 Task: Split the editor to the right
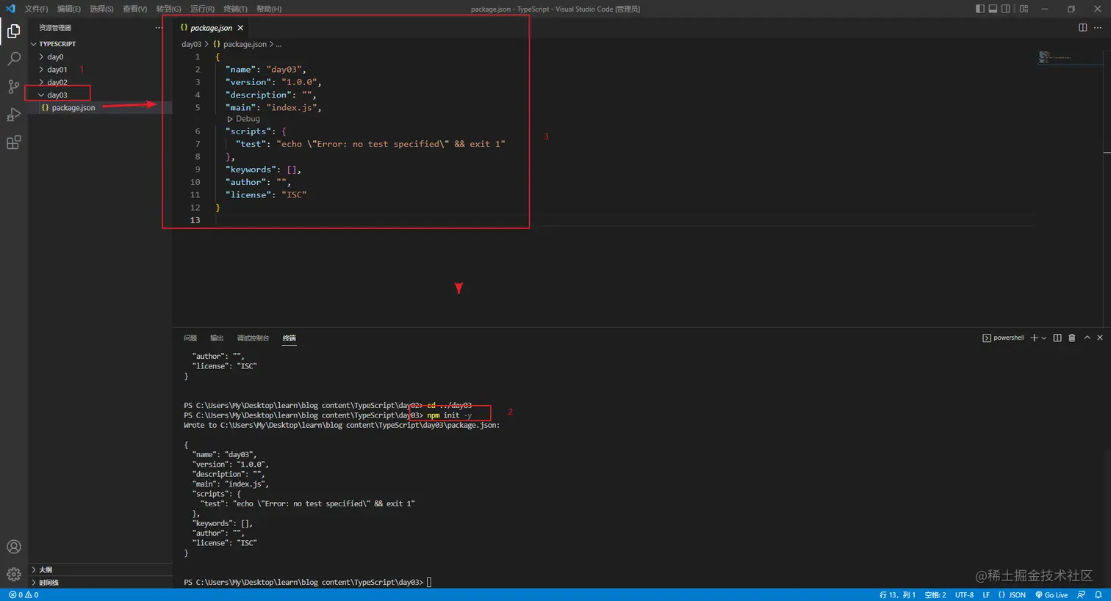1082,28
